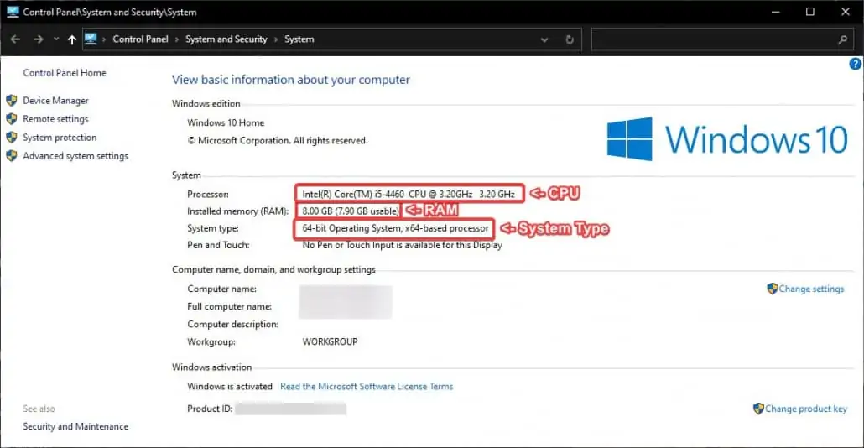
Task: Open Advanced system settings
Action: (75, 156)
